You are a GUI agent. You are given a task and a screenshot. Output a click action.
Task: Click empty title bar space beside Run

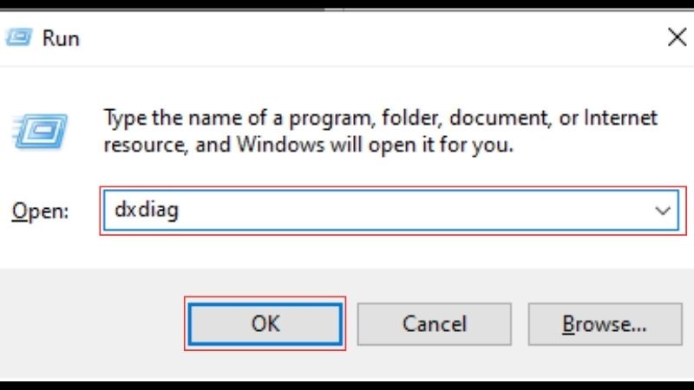(347, 38)
